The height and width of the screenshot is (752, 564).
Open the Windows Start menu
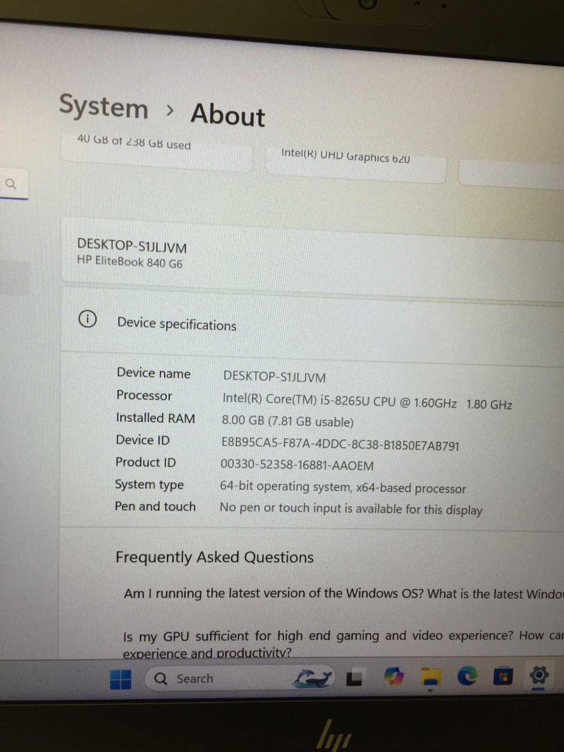pyautogui.click(x=120, y=679)
